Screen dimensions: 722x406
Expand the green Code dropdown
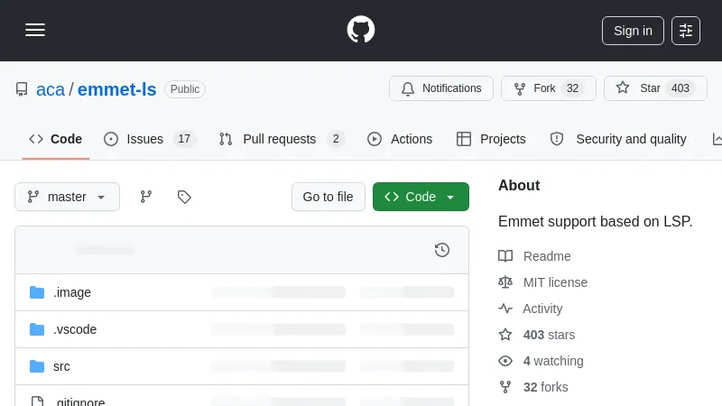pyautogui.click(x=421, y=197)
